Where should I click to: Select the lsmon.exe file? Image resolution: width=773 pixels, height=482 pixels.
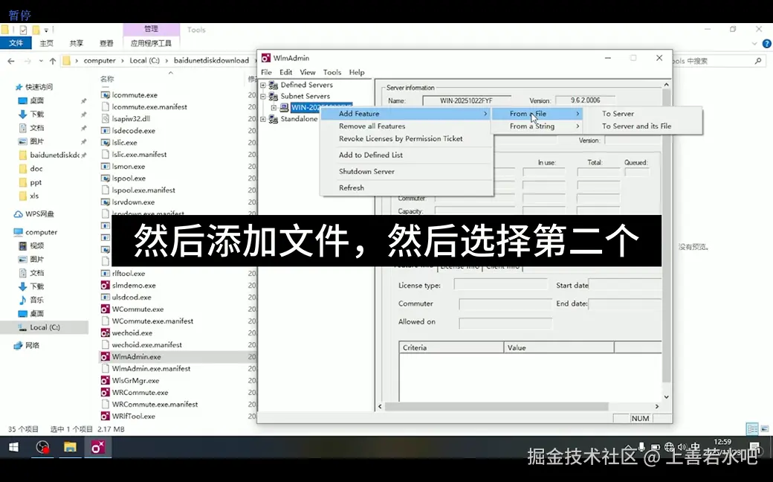(128, 167)
